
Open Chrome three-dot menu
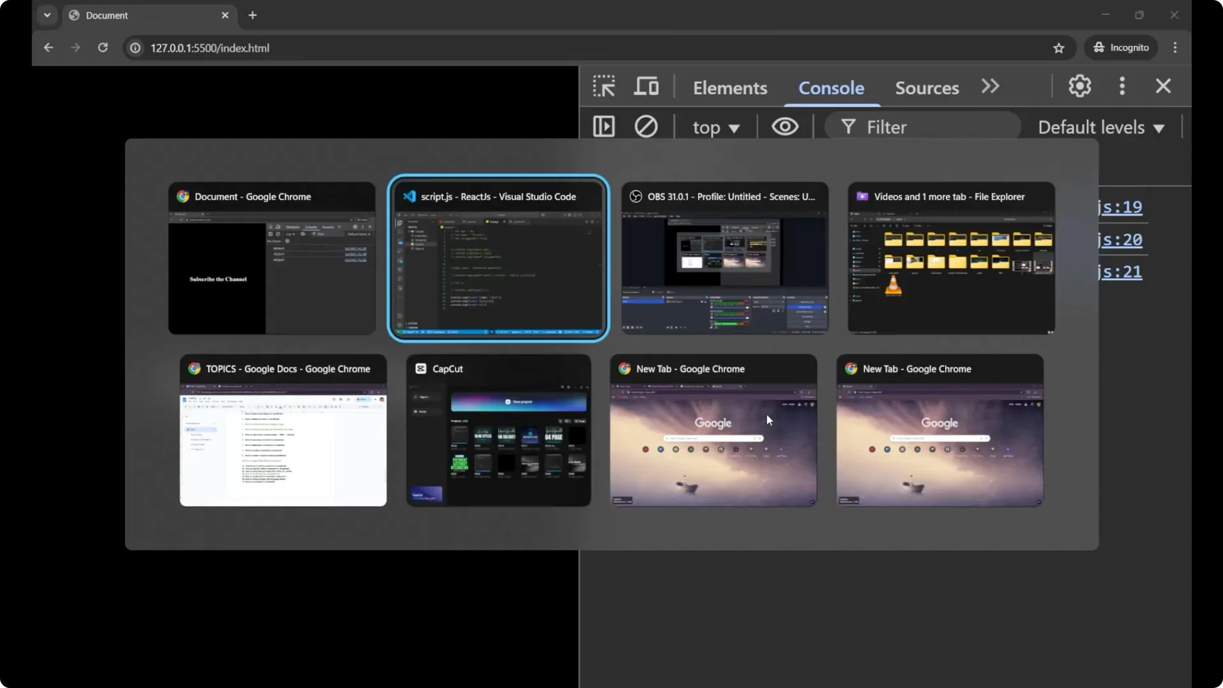(1175, 48)
